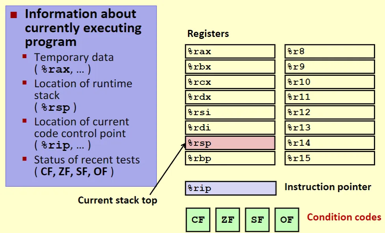This screenshot has height=233, width=385.
Task: Select the %rbp register box
Action: pos(230,158)
